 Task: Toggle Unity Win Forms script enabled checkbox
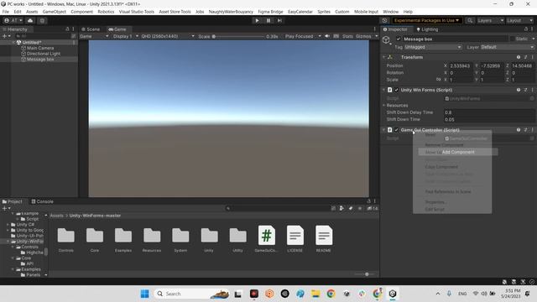397,90
